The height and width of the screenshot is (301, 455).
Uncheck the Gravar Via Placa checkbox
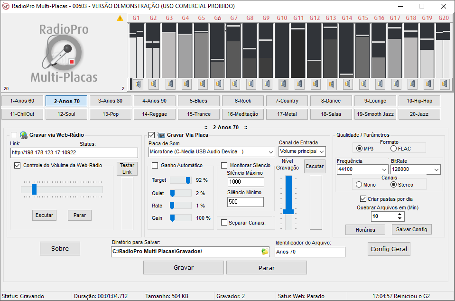click(x=151, y=135)
